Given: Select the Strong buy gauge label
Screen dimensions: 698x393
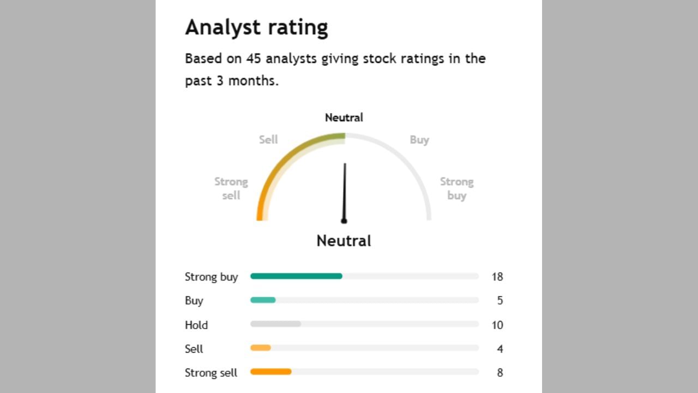Looking at the screenshot, I should coord(456,188).
